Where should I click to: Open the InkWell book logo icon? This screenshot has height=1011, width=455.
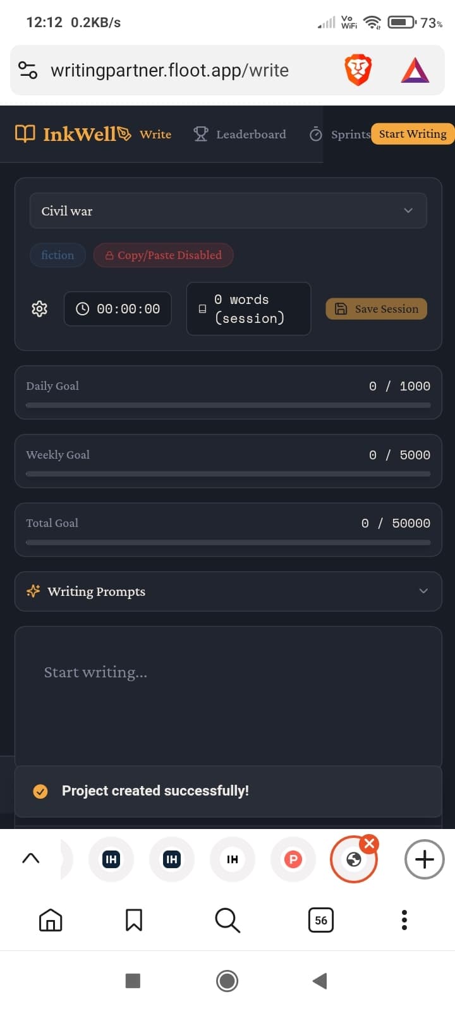pyautogui.click(x=25, y=133)
